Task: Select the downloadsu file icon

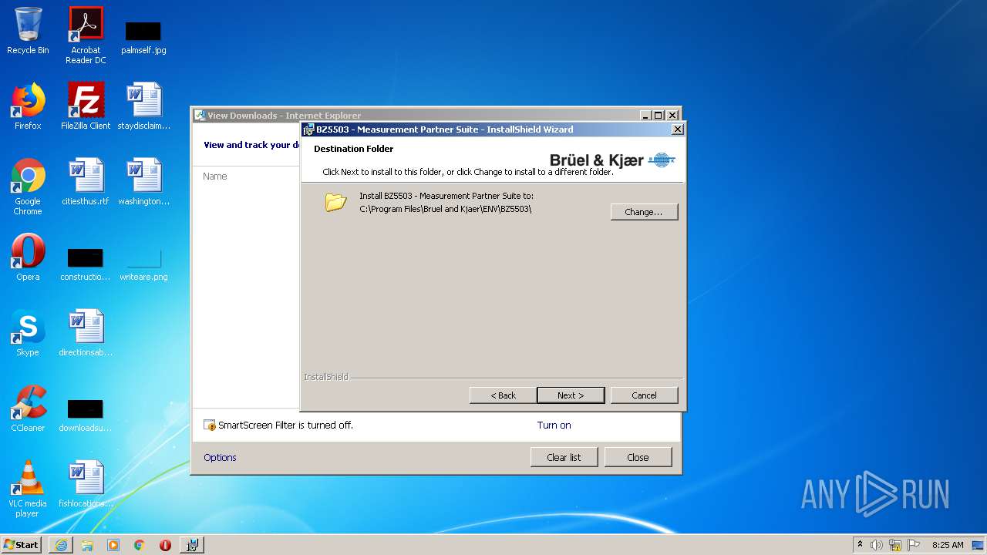Action: pos(86,415)
